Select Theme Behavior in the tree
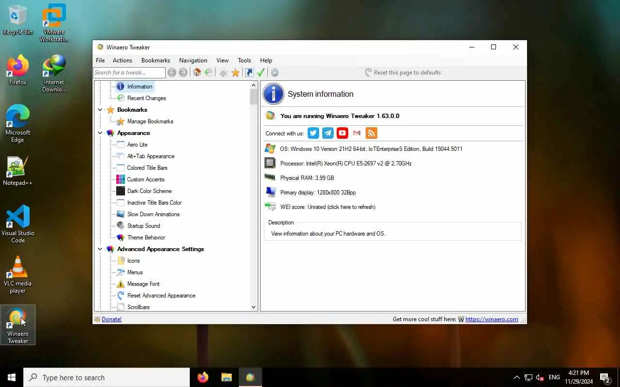 146,238
